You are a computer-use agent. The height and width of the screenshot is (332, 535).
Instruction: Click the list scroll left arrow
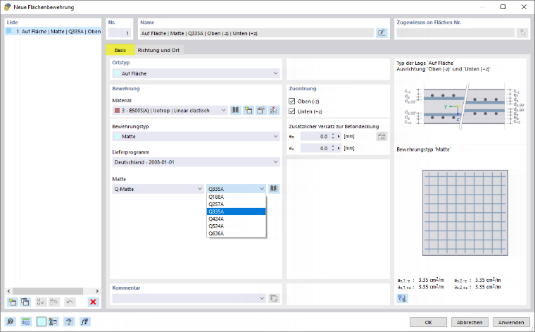[x=9, y=291]
